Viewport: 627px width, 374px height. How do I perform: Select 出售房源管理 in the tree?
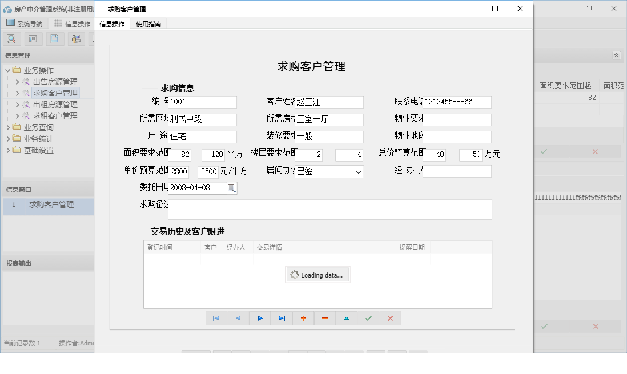tap(54, 81)
